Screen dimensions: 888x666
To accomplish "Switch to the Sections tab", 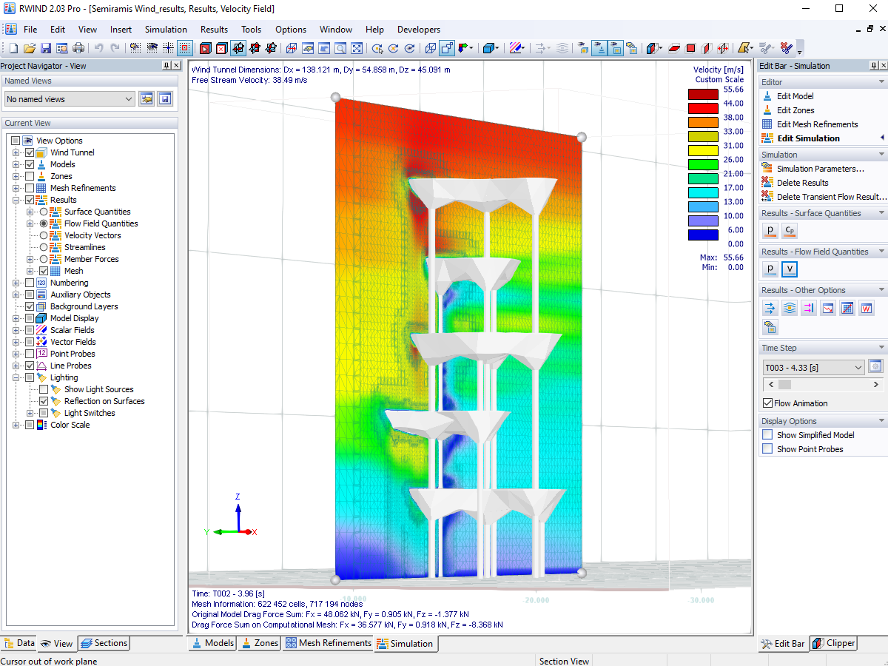I will pos(104,643).
